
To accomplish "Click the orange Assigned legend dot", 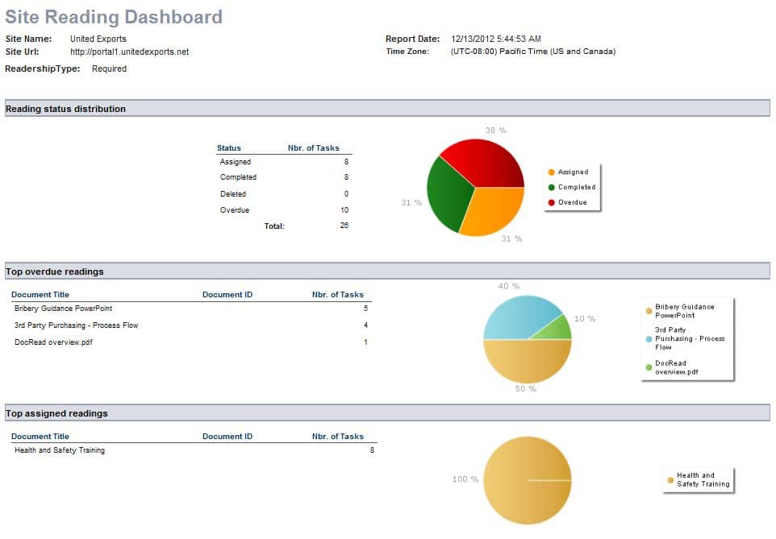I will (x=551, y=172).
